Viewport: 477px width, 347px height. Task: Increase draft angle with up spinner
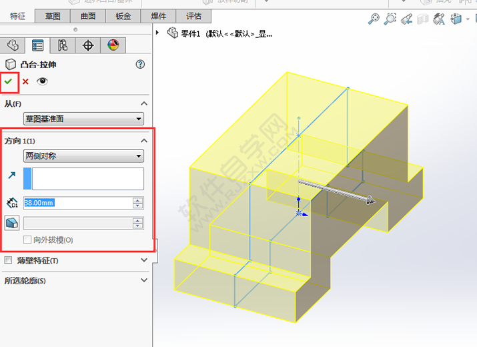point(138,221)
